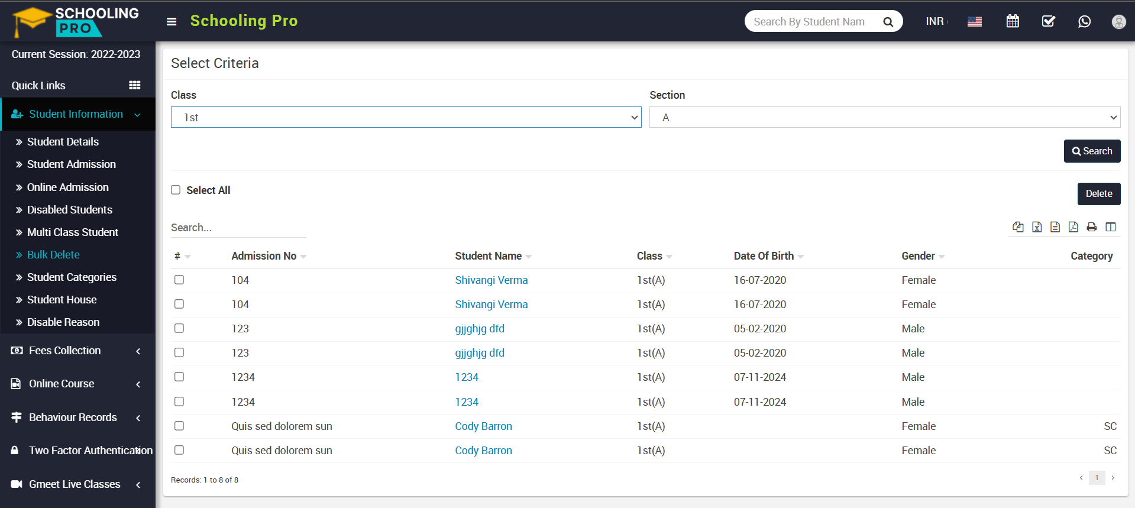This screenshot has height=508, width=1135.
Task: Click the magnifier icon in student search box
Action: pyautogui.click(x=888, y=22)
